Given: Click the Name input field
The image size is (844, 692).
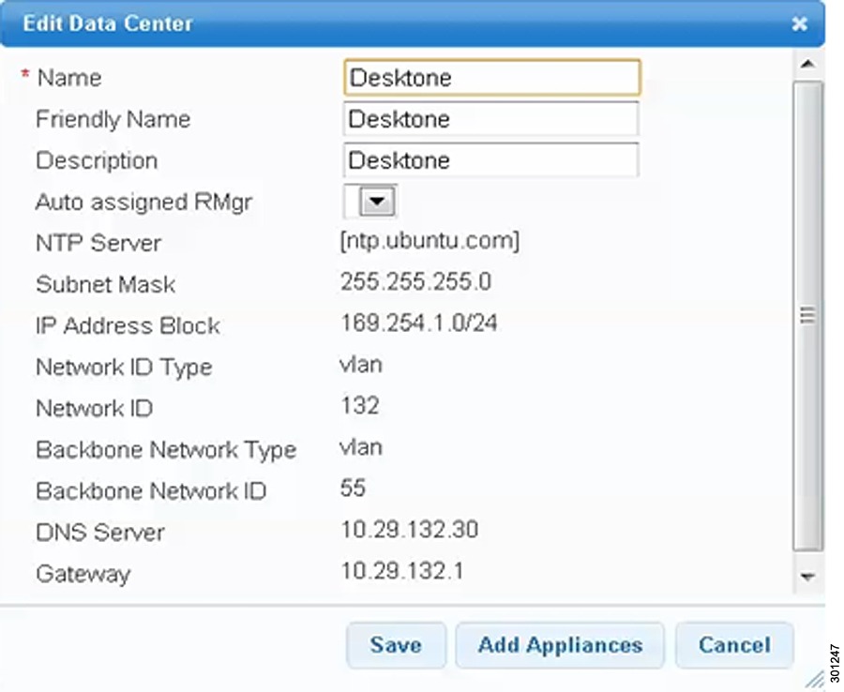Looking at the screenshot, I should (x=492, y=78).
